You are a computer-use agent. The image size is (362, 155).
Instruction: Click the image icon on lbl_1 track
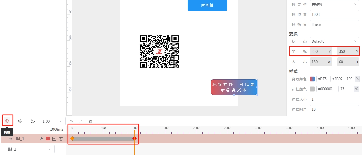(54, 139)
